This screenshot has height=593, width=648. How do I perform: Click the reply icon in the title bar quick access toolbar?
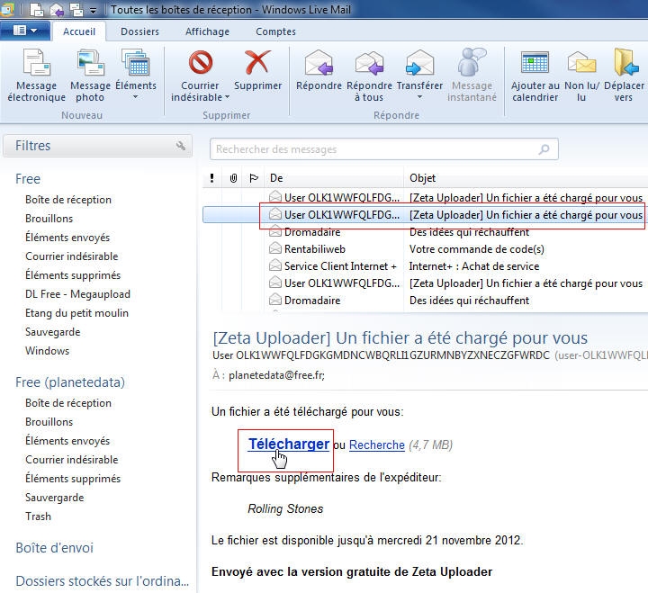56,10
